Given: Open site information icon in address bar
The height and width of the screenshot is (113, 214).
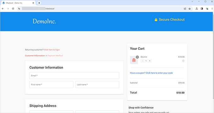Looking at the screenshot, I should (x=19, y=9).
